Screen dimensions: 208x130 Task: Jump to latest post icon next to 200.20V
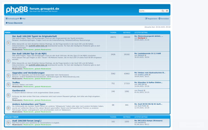coord(146,85)
